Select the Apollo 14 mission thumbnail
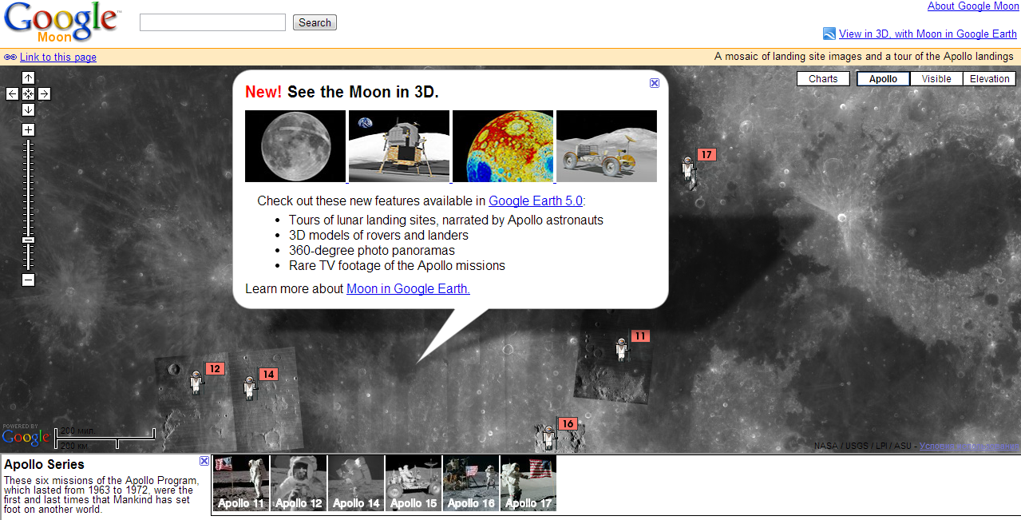Image resolution: width=1021 pixels, height=520 pixels. coord(356,483)
